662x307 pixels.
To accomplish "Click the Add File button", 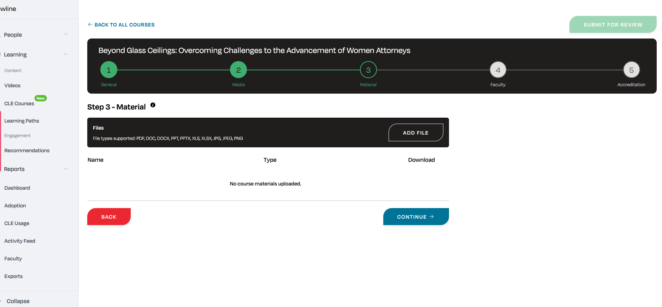I will pos(416,132).
